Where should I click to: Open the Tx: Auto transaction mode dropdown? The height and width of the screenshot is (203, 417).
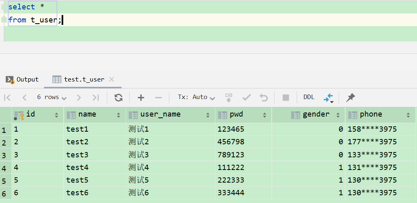(197, 97)
